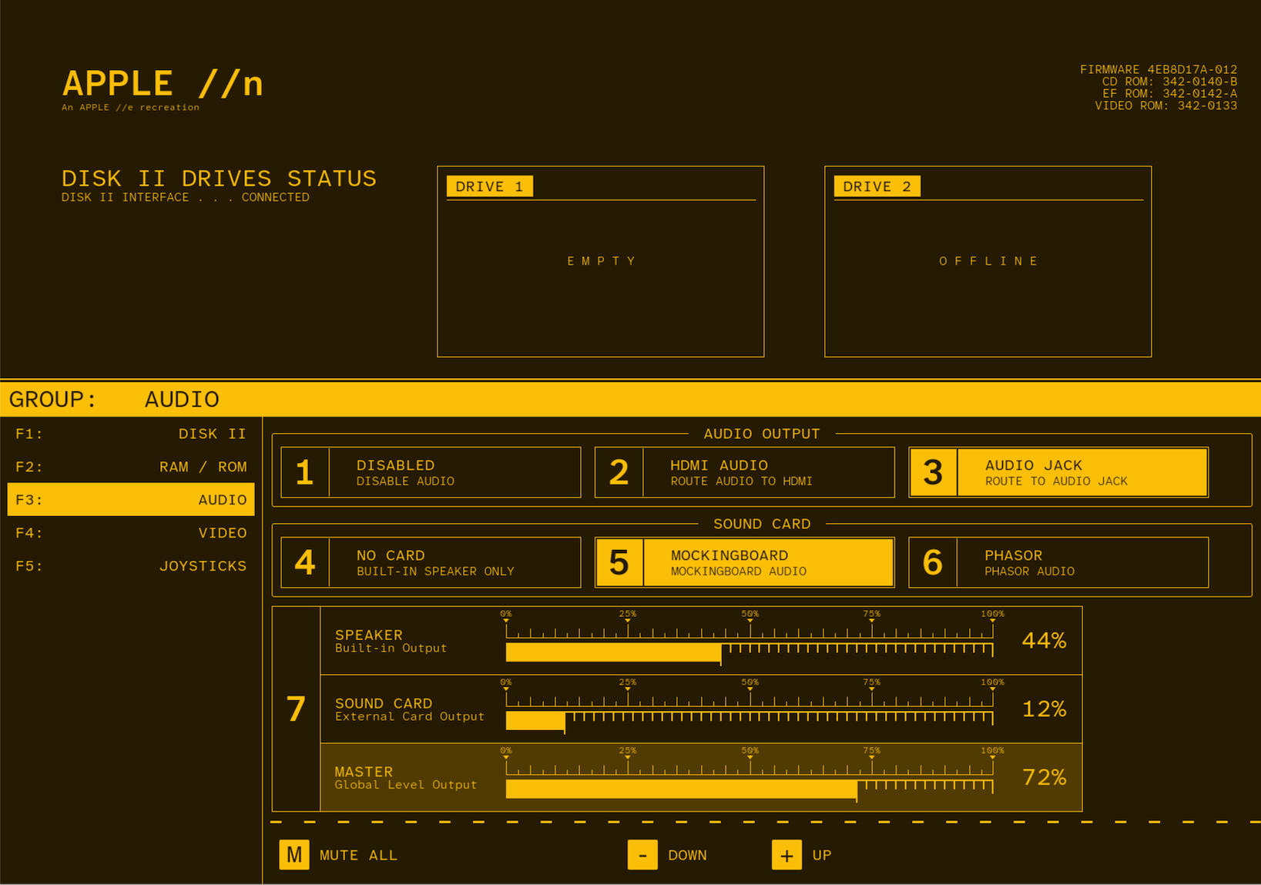Click the number 7 volume section marker

[x=296, y=709]
